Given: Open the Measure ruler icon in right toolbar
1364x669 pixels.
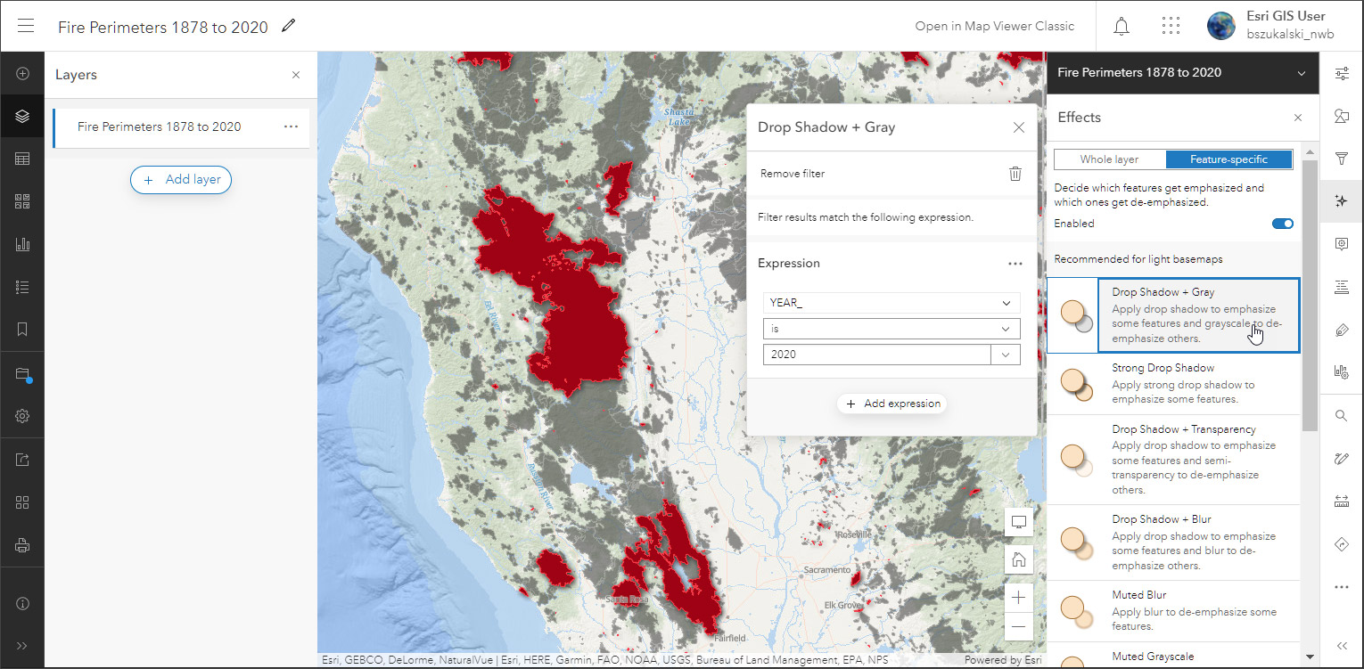Looking at the screenshot, I should pyautogui.click(x=1342, y=502).
